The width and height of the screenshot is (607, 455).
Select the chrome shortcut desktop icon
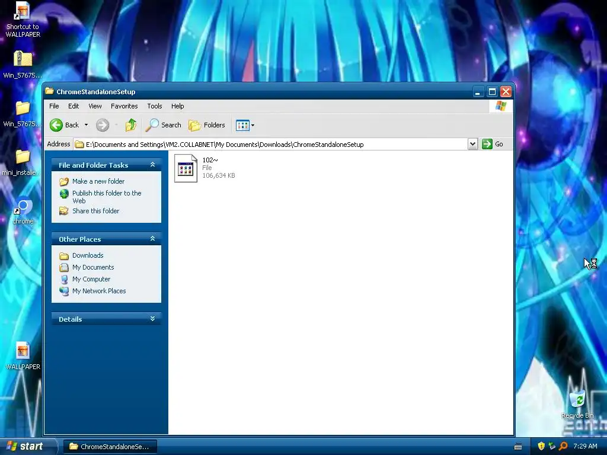coord(23,212)
